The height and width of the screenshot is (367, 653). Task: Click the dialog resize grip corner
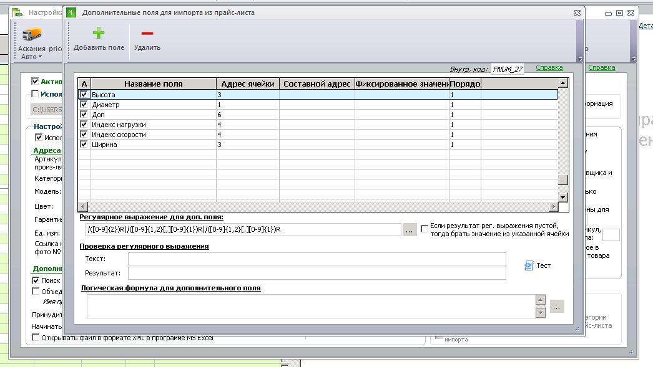point(577,329)
